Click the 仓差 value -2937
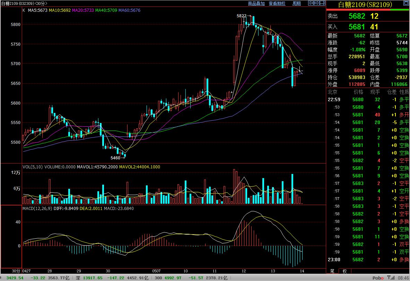 [x=401, y=77]
